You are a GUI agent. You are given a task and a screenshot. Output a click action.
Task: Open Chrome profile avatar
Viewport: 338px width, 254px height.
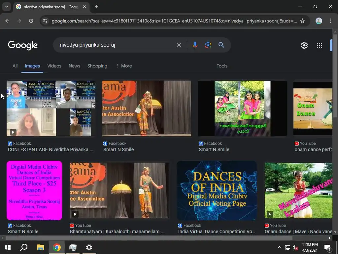(319, 21)
